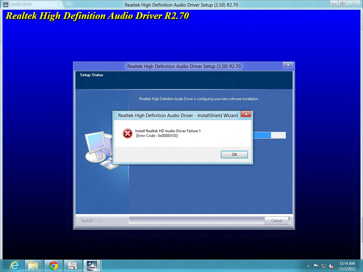Click the configuring your new software message
This screenshot has width=363, height=272.
199,99
